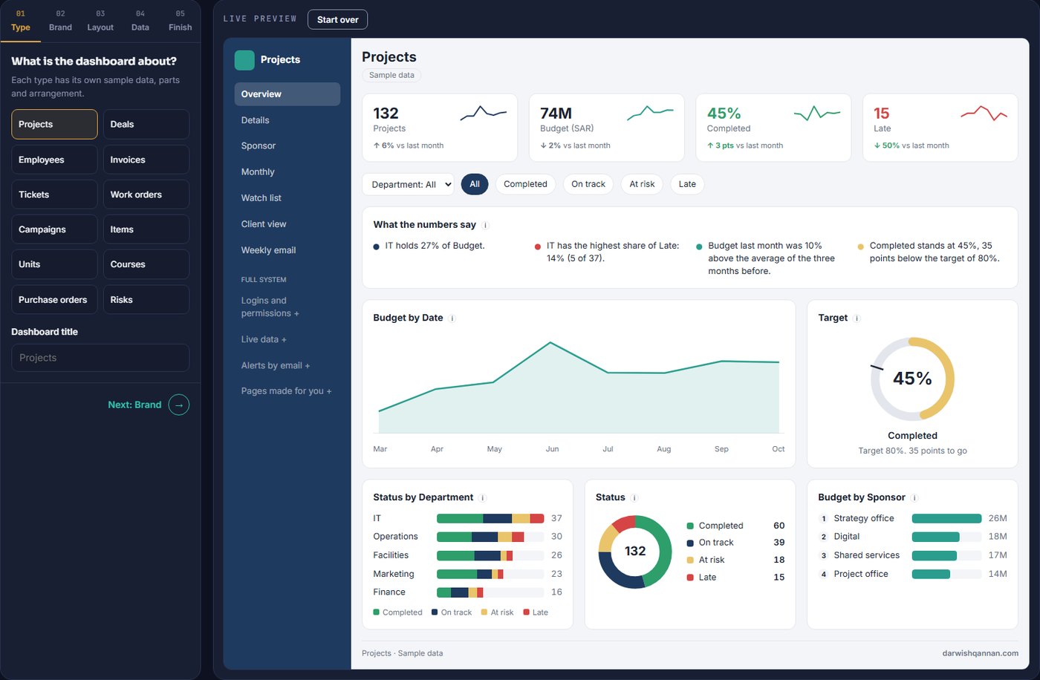The width and height of the screenshot is (1040, 680).
Task: Select the Risks dashboard type
Action: 146,300
